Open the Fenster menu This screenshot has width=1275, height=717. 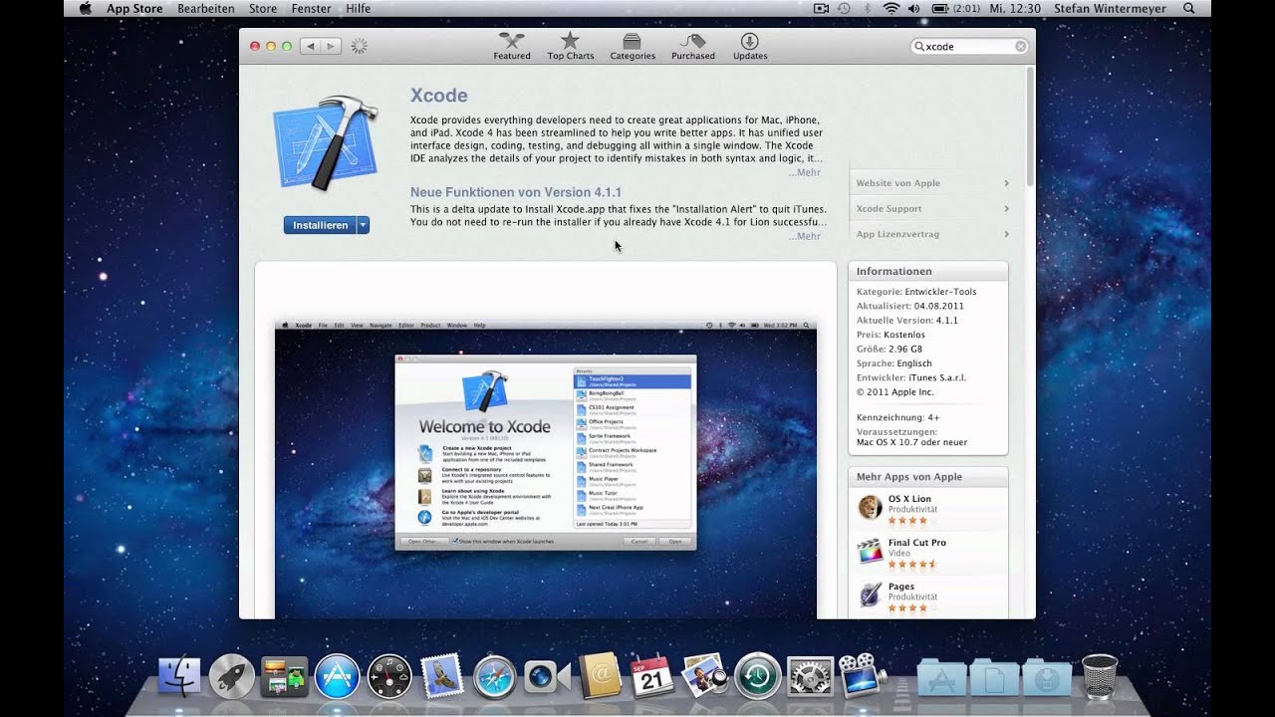[311, 8]
